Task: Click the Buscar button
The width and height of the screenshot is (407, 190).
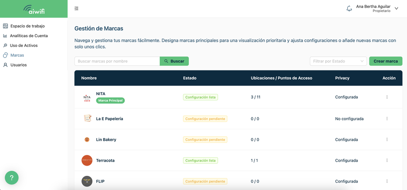Action: click(x=174, y=62)
